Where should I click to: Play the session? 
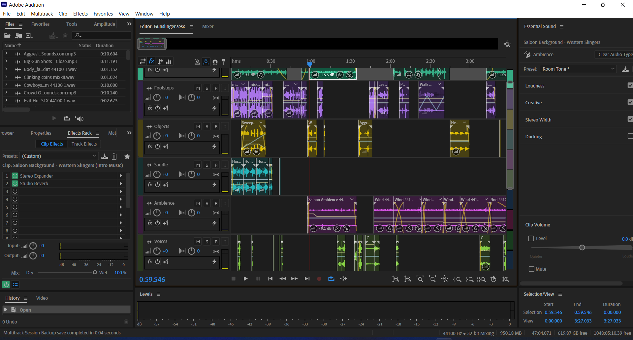245,279
